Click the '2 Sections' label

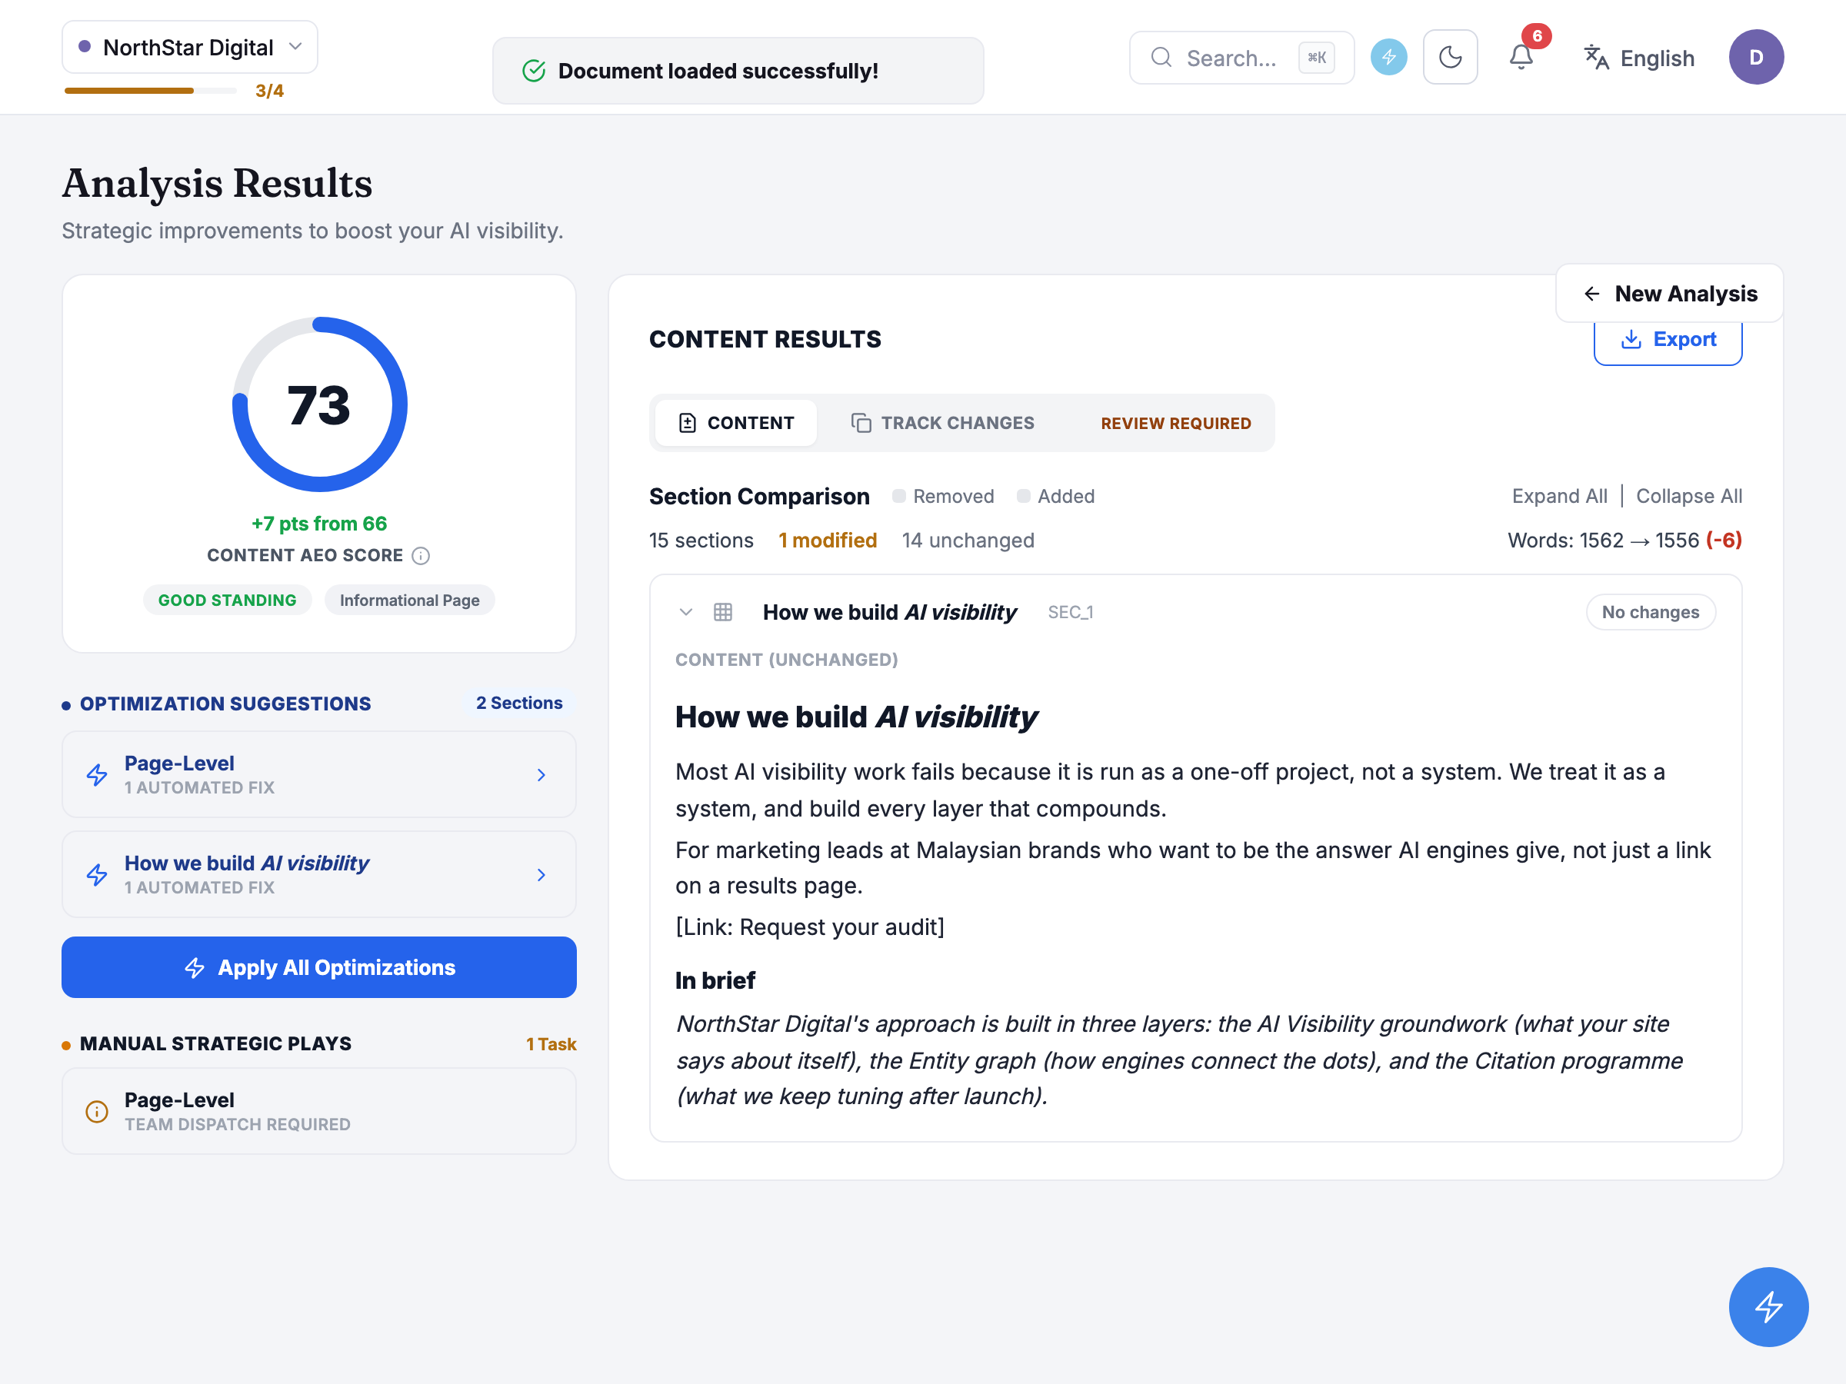click(519, 704)
